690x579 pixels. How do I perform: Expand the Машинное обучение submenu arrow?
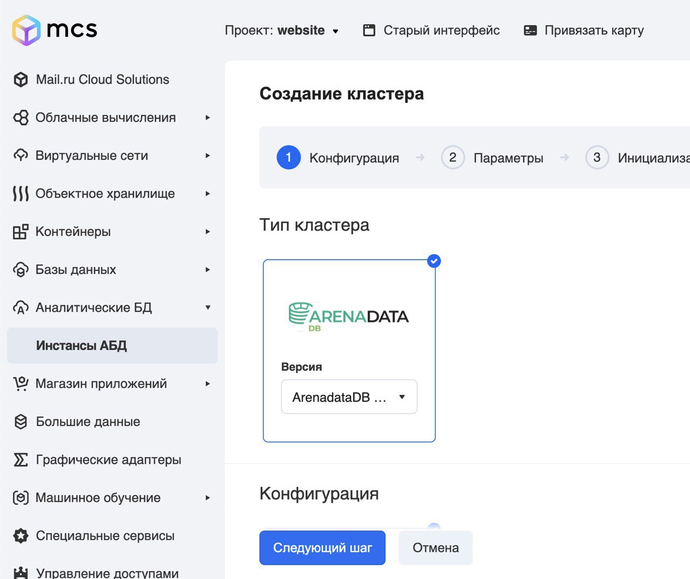click(208, 498)
